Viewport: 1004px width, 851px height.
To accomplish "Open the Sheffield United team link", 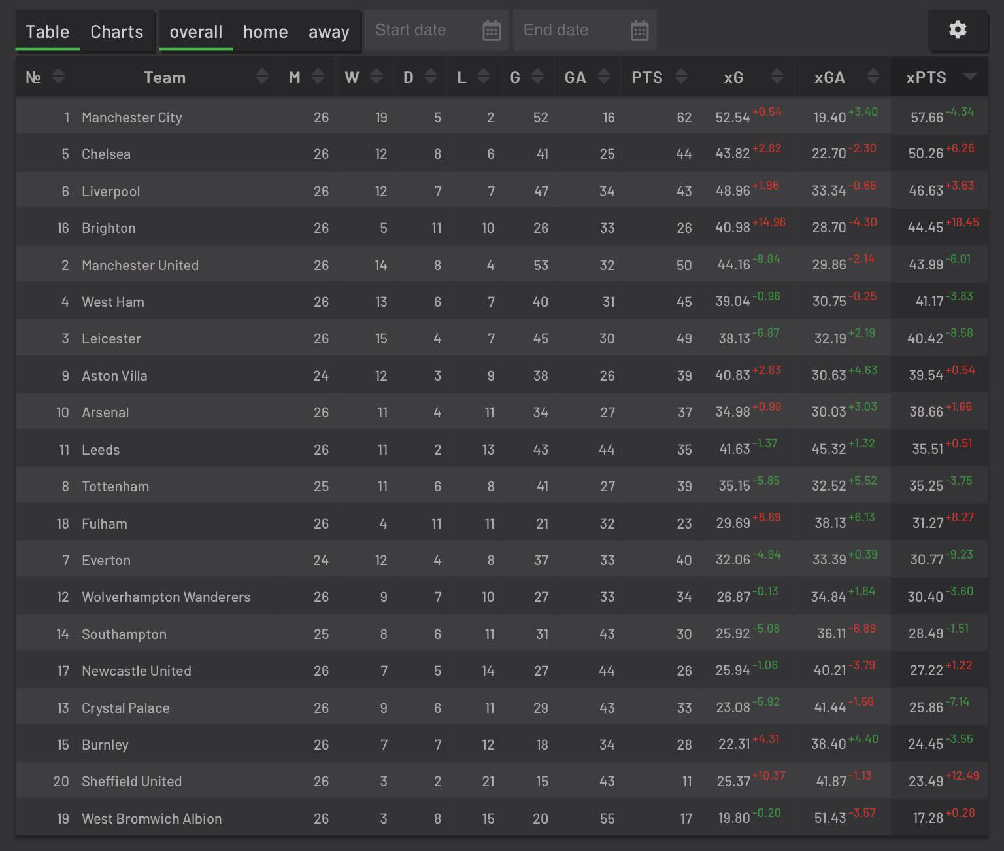I will (131, 782).
